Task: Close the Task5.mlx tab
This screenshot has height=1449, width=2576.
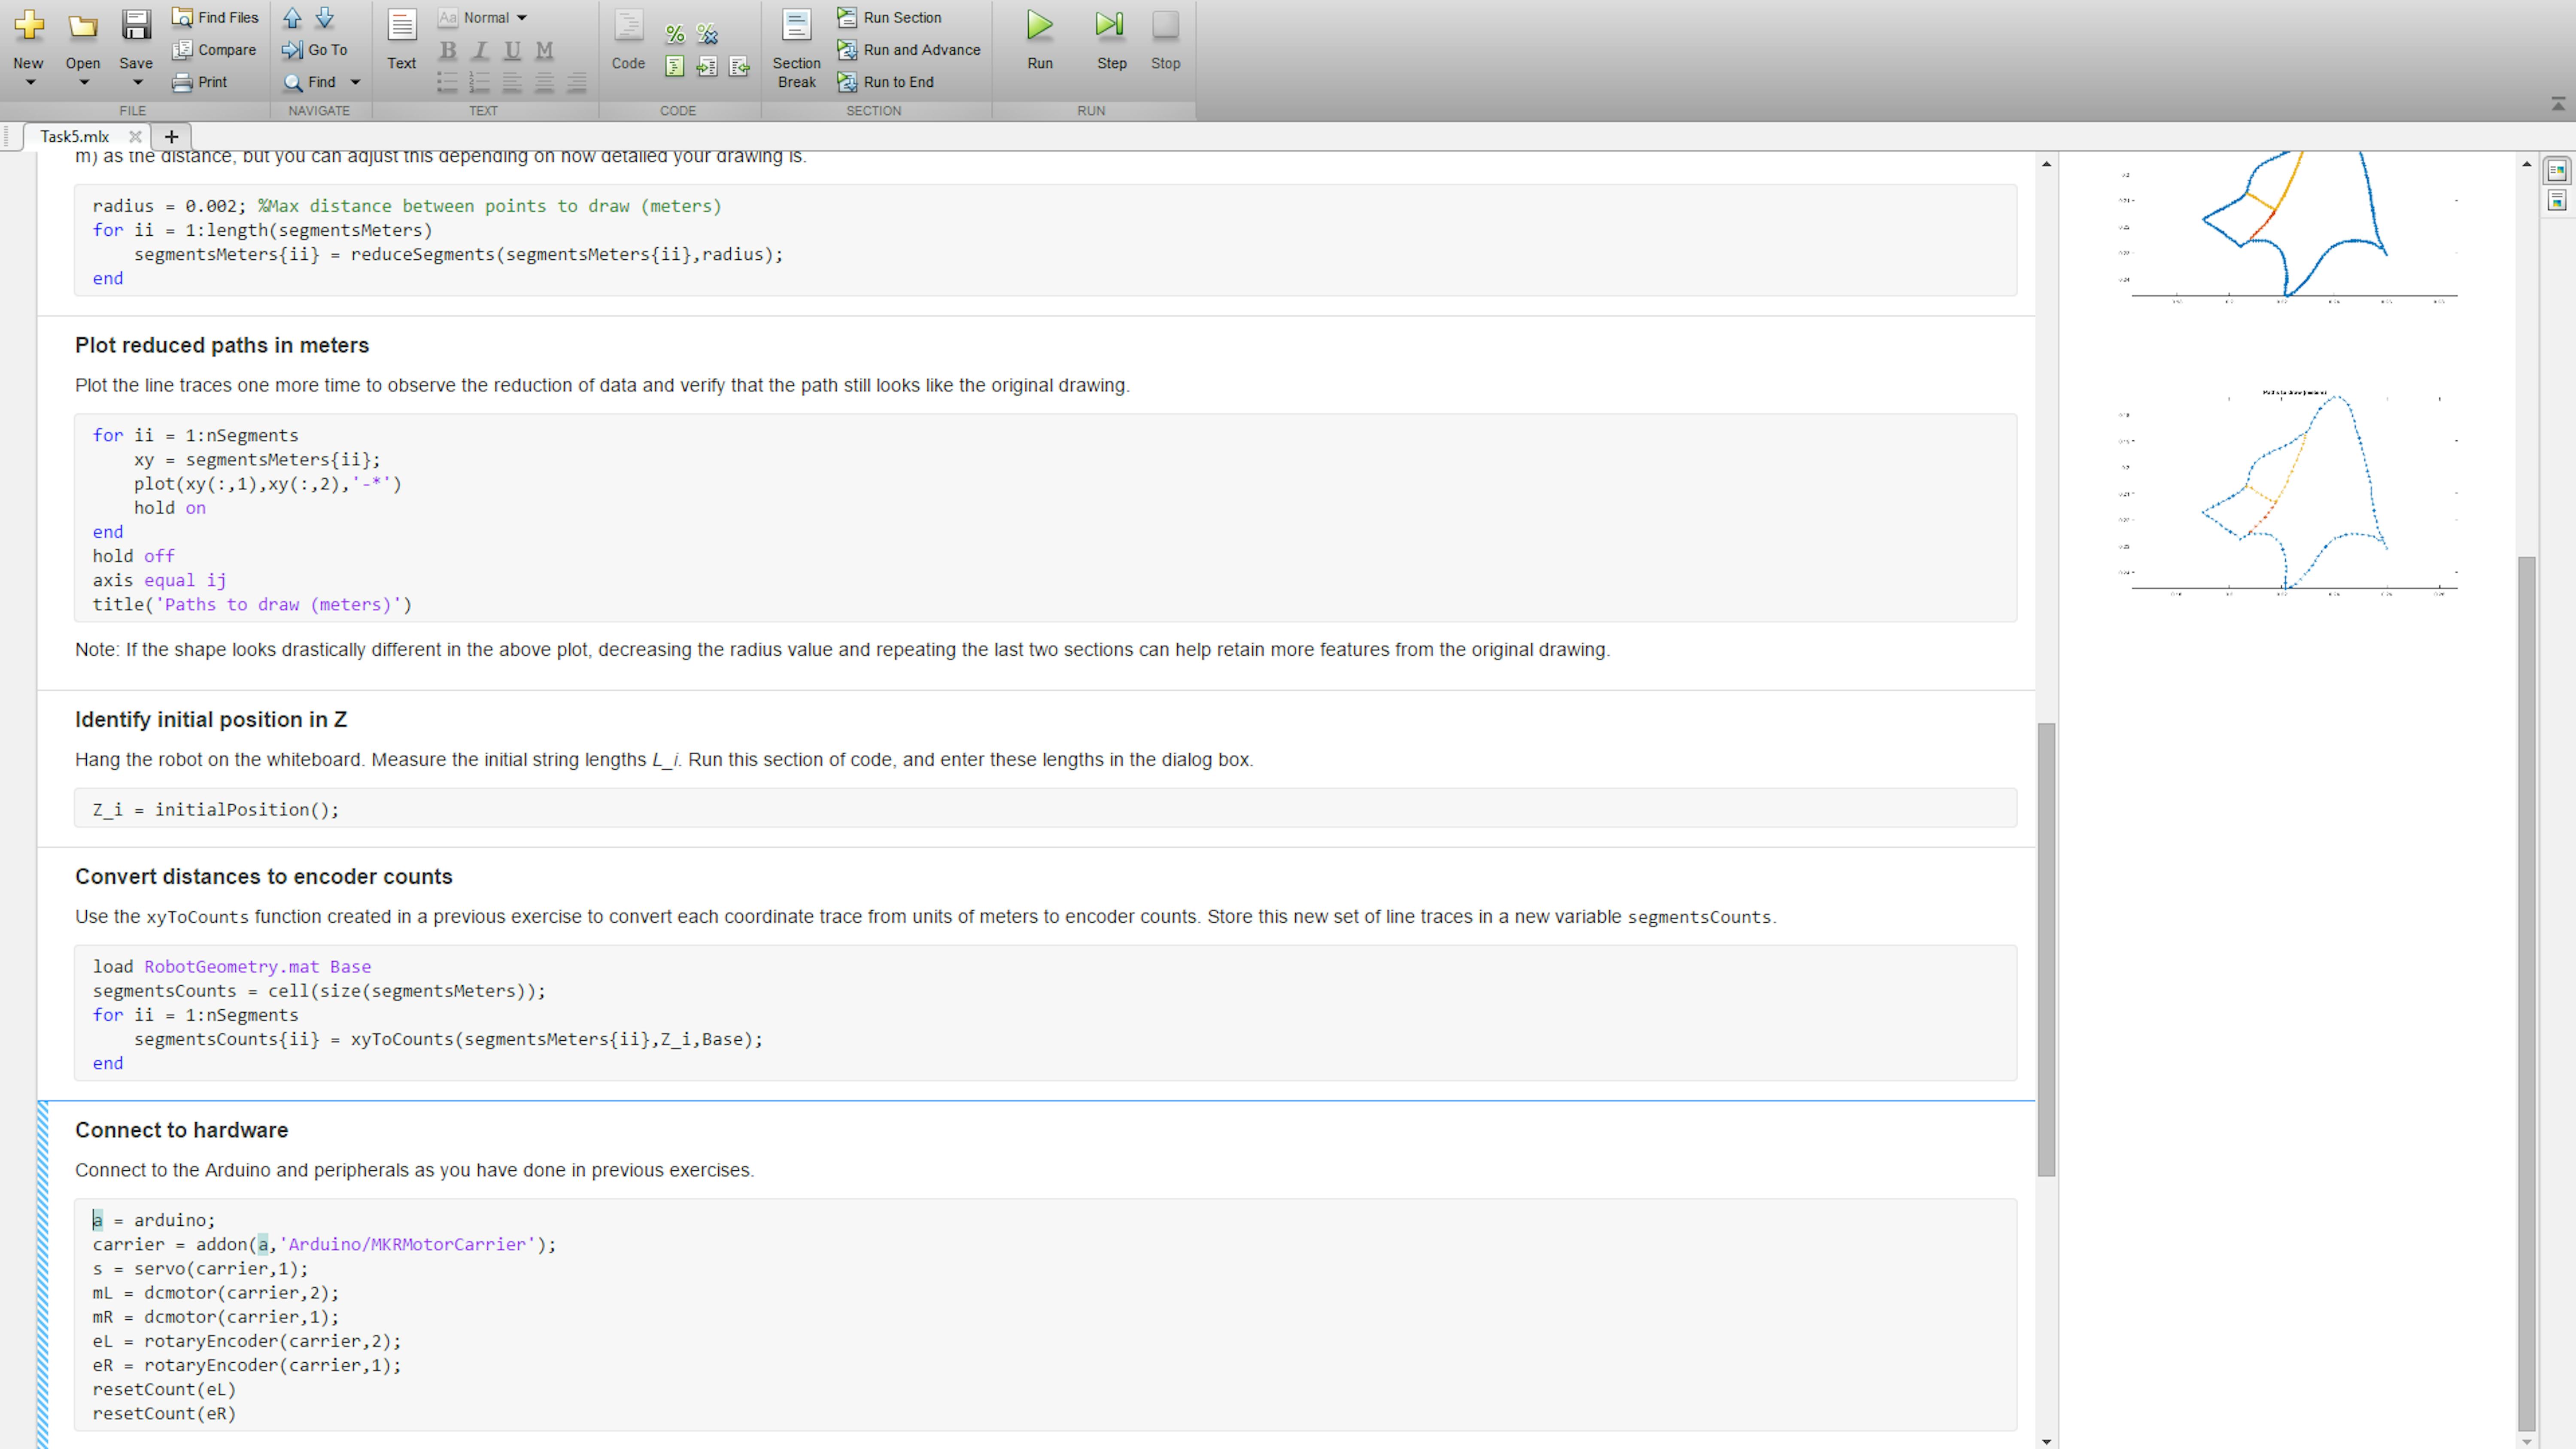Action: pos(135,136)
